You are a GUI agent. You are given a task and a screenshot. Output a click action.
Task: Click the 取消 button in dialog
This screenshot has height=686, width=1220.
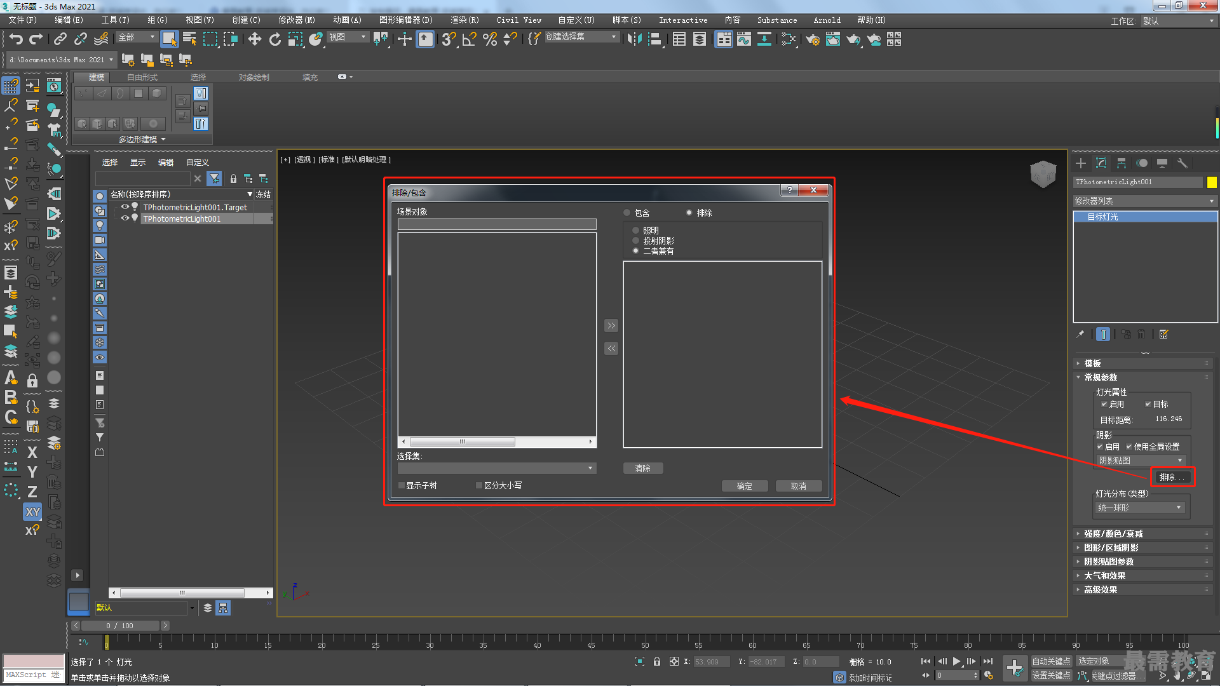(799, 486)
